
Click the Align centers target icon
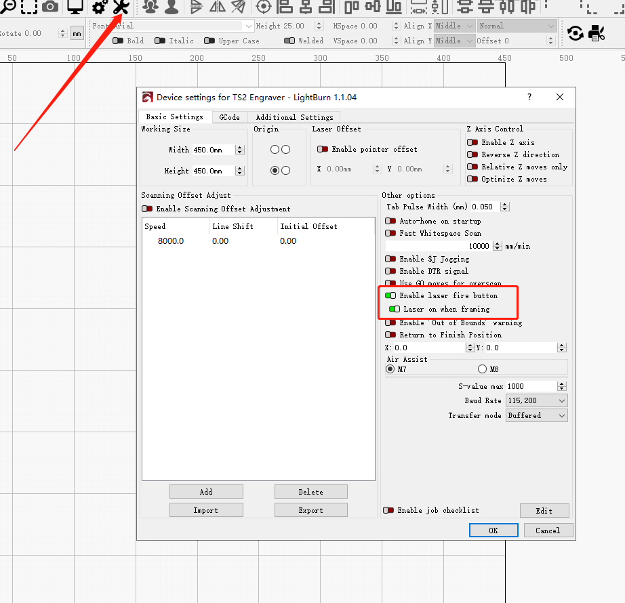coord(264,6)
